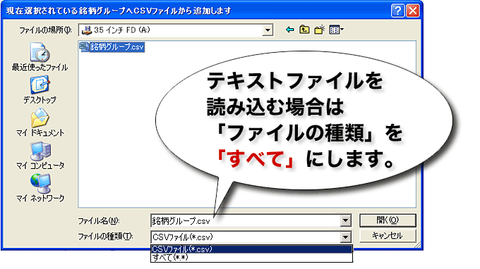Open 最近使ったファイル in places bar
The image size is (480, 269).
(40, 57)
